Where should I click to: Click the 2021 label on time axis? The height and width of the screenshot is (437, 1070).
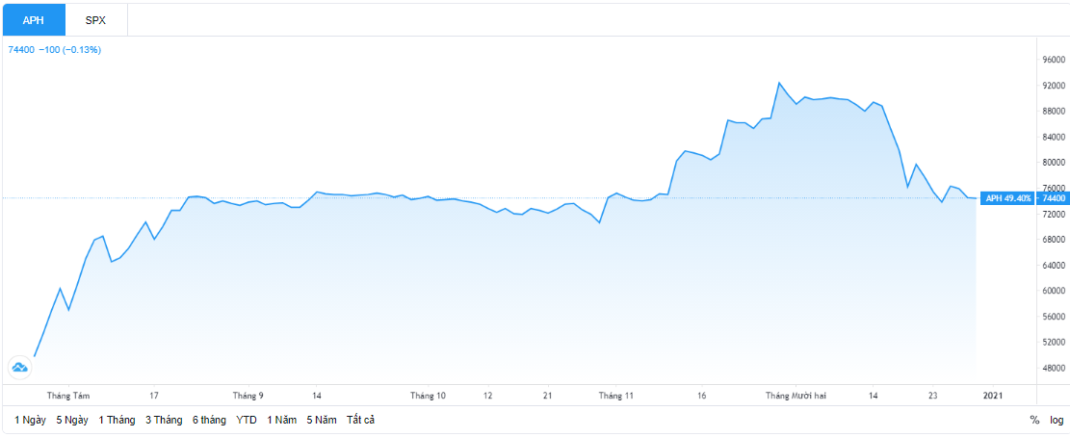coord(992,396)
